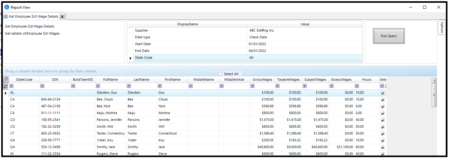Sort by the StateCode column header
The height and width of the screenshot is (158, 449).
(24, 79)
